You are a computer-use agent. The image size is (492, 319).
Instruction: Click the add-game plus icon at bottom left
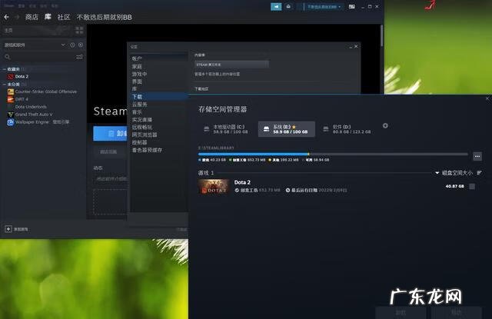coord(8,229)
